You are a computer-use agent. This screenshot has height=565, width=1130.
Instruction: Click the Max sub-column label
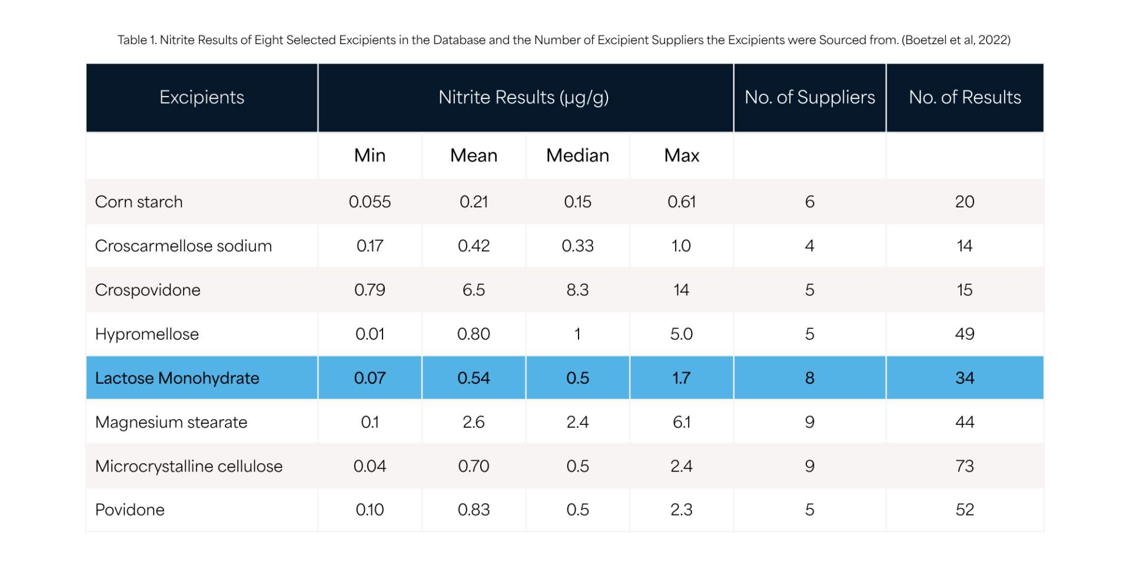coord(682,155)
